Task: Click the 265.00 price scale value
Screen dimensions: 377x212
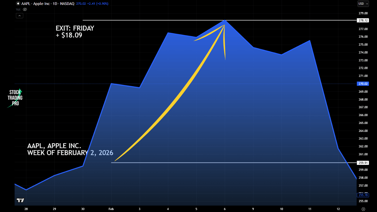Action: [x=363, y=123]
